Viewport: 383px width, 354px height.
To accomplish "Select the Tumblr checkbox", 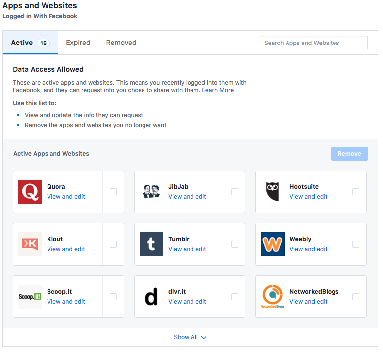I will [235, 244].
